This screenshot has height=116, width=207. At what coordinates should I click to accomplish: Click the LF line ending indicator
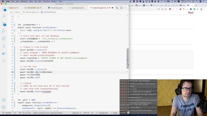coord(92,113)
